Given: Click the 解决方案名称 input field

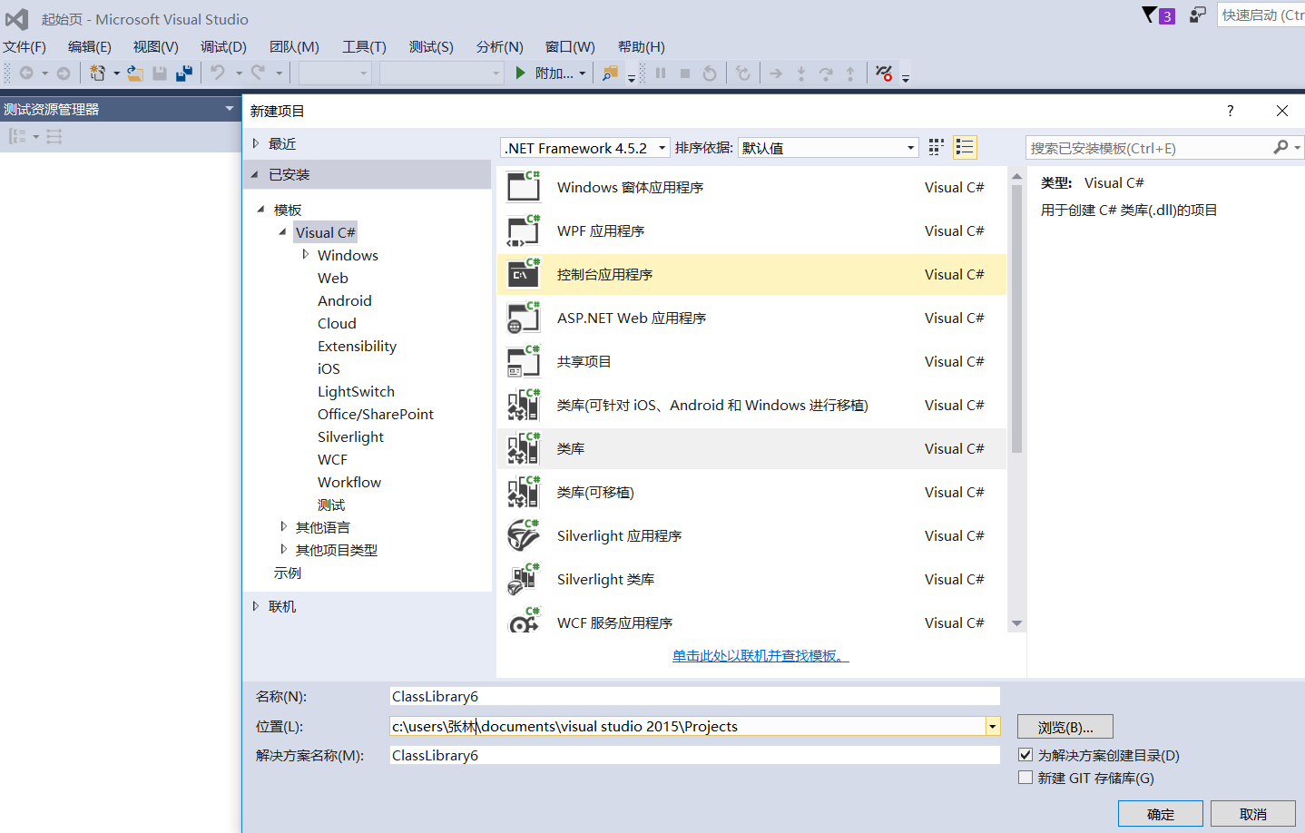Looking at the screenshot, I should point(695,755).
